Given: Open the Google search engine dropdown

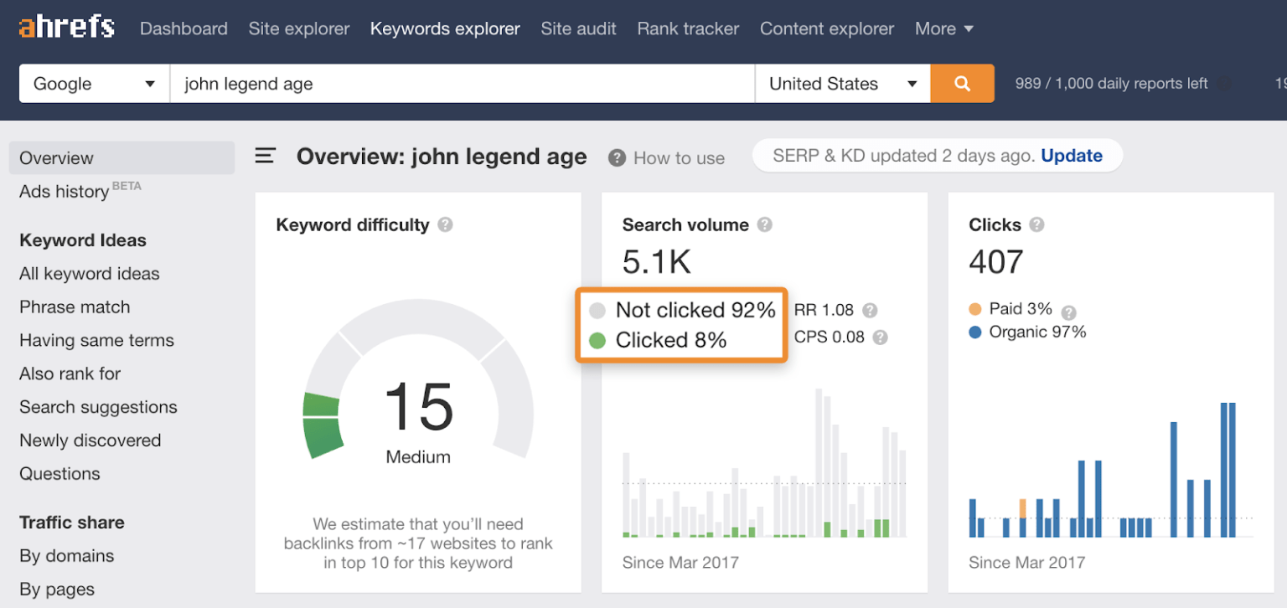Looking at the screenshot, I should tap(93, 83).
